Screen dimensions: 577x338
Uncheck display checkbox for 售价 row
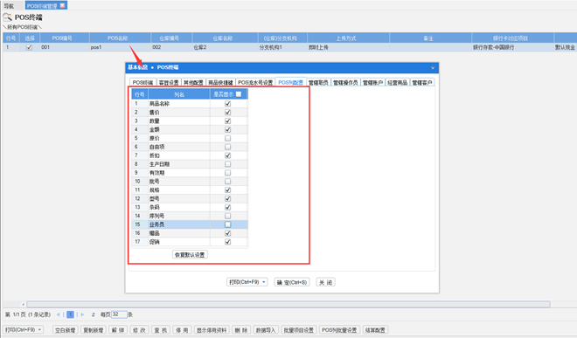click(228, 112)
